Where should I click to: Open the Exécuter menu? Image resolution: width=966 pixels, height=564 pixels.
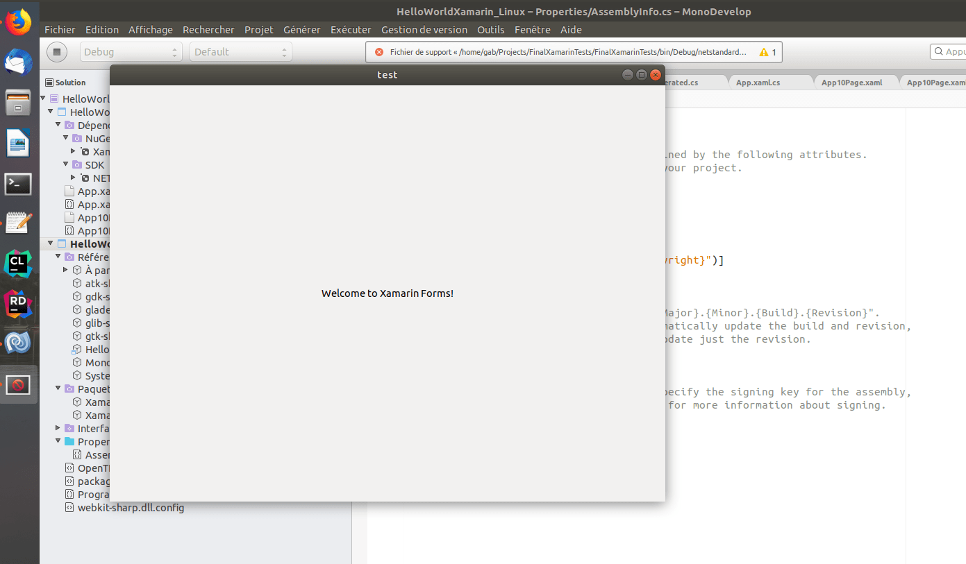pyautogui.click(x=351, y=30)
